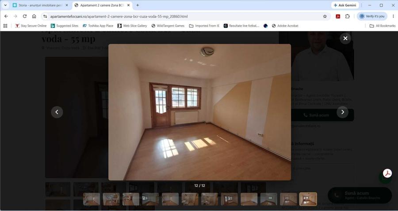The height and width of the screenshot is (211, 398).
Task: Close the photo lightbox with the X button
Action: pos(345,38)
